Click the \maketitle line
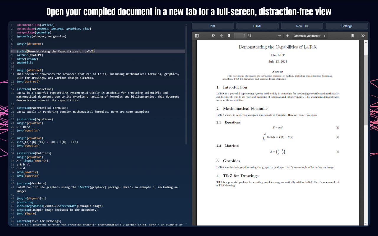Screen dimensions: 378x236 (x=25, y=63)
